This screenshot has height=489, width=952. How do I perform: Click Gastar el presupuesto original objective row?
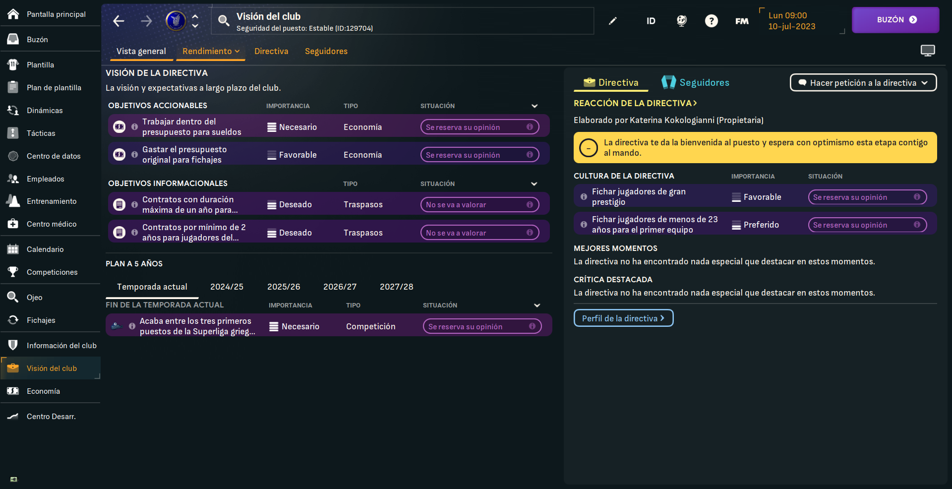pyautogui.click(x=329, y=154)
